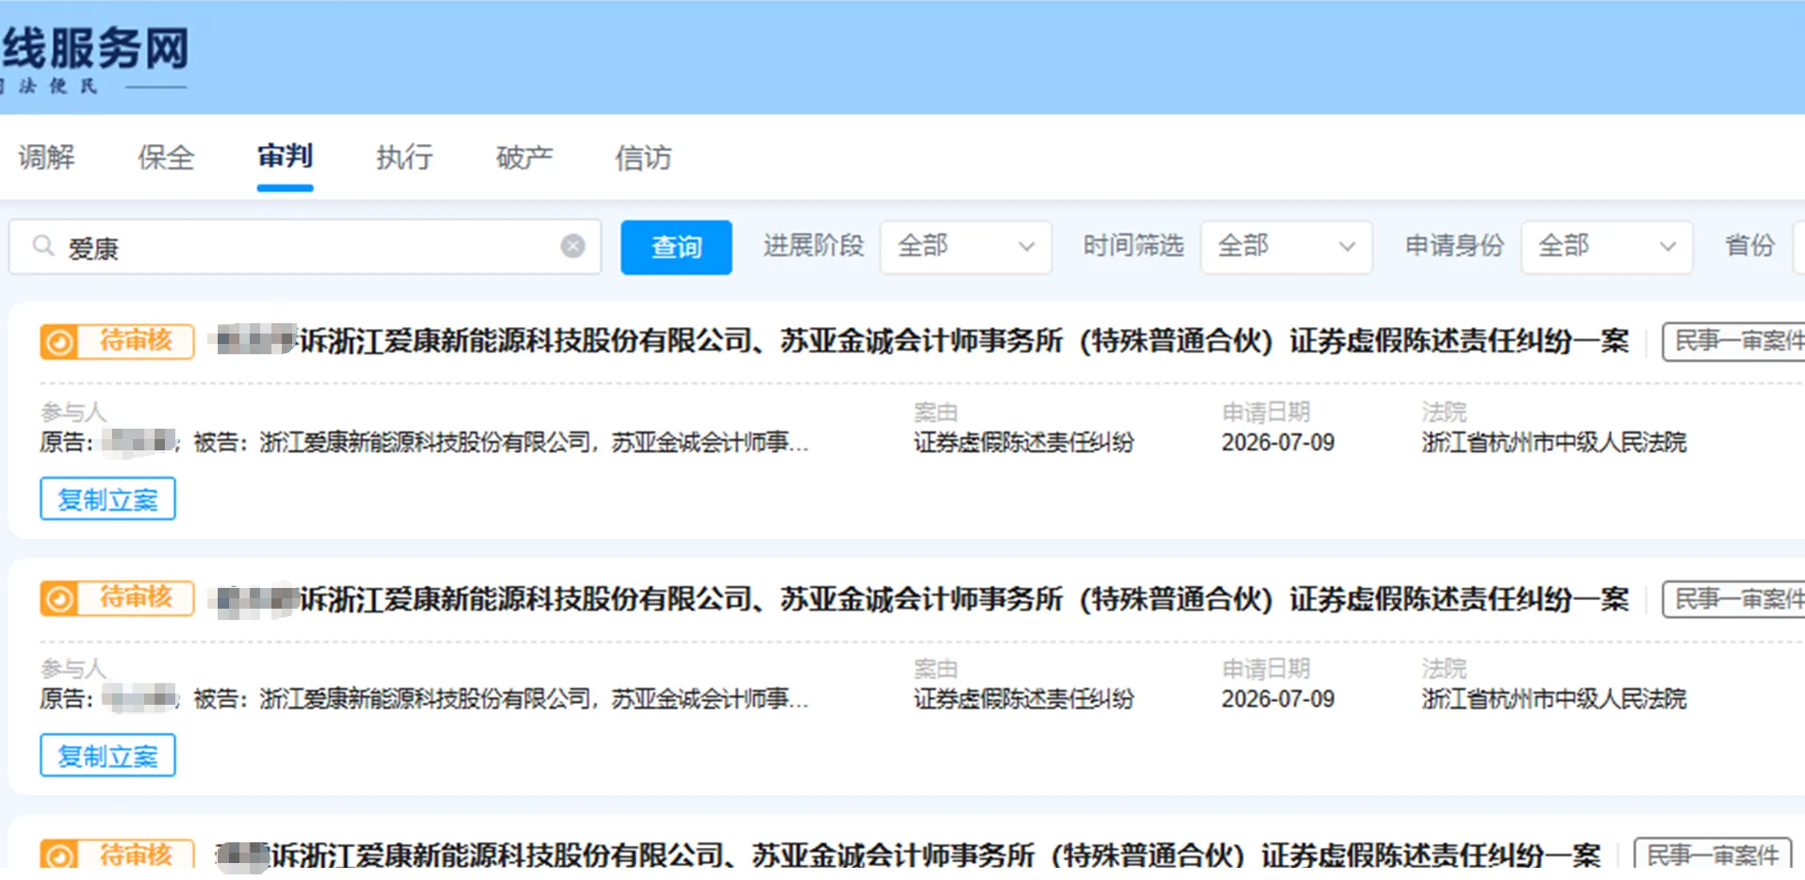Click the 民事一审案件 tag on first case
The height and width of the screenshot is (880, 1805).
click(1733, 341)
